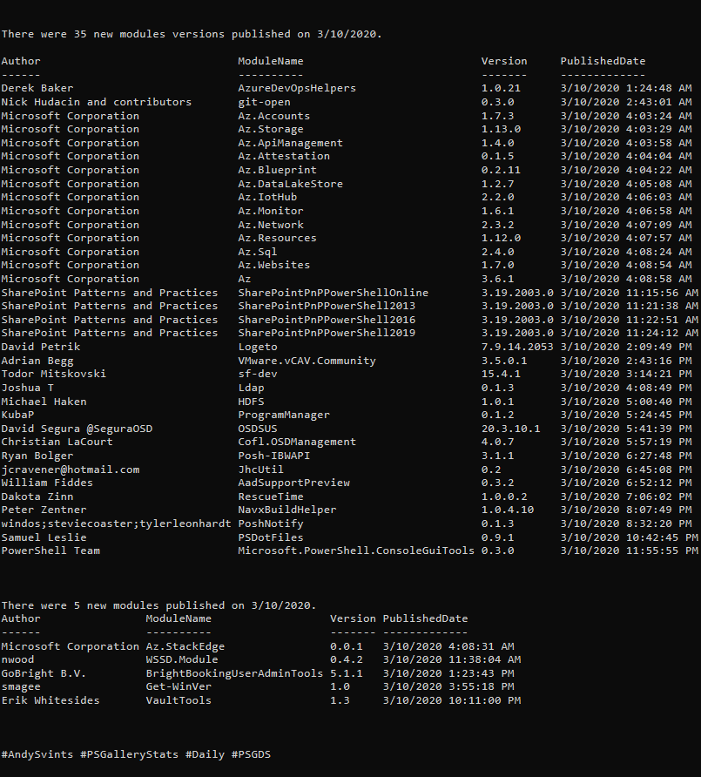Select Az.Resources module text
The height and width of the screenshot is (777, 701).
tap(277, 239)
